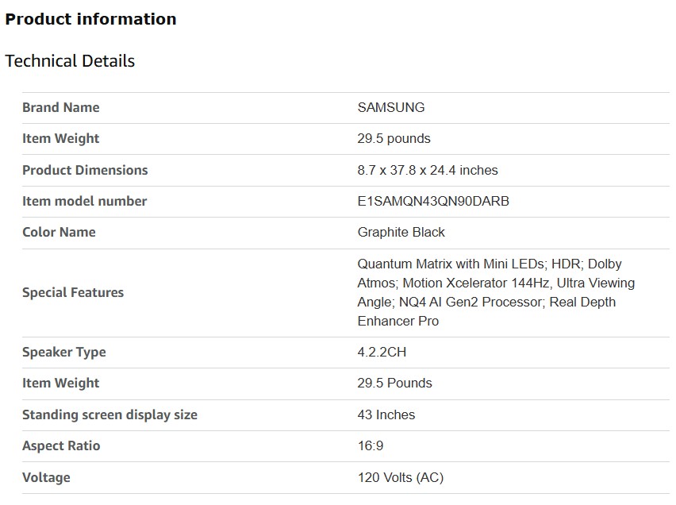Viewport: 676px width, 505px height.
Task: Select the 43 Inches value
Action: click(386, 414)
